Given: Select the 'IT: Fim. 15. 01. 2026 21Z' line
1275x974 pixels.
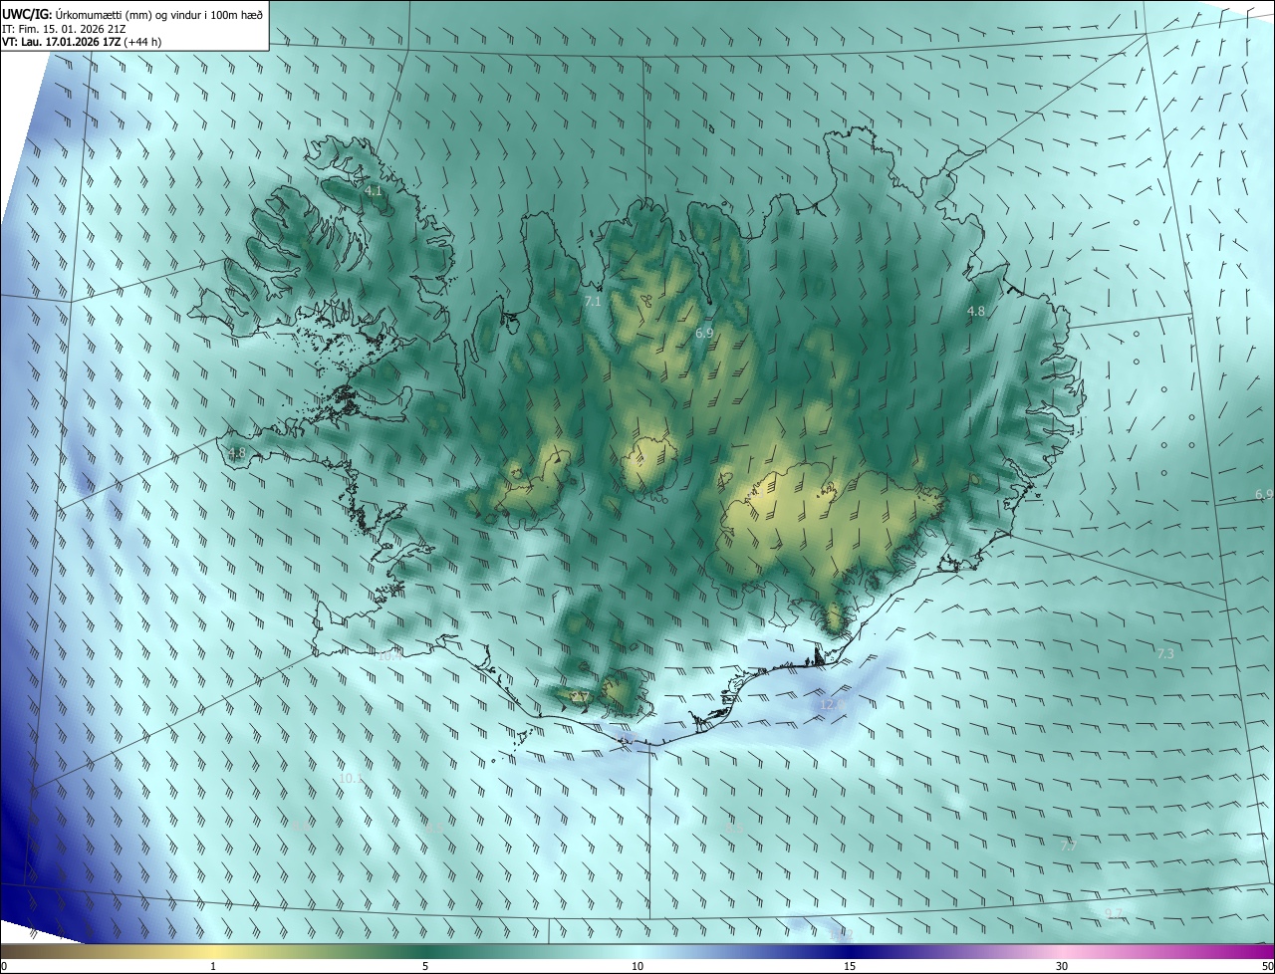Looking at the screenshot, I should (x=62, y=28).
